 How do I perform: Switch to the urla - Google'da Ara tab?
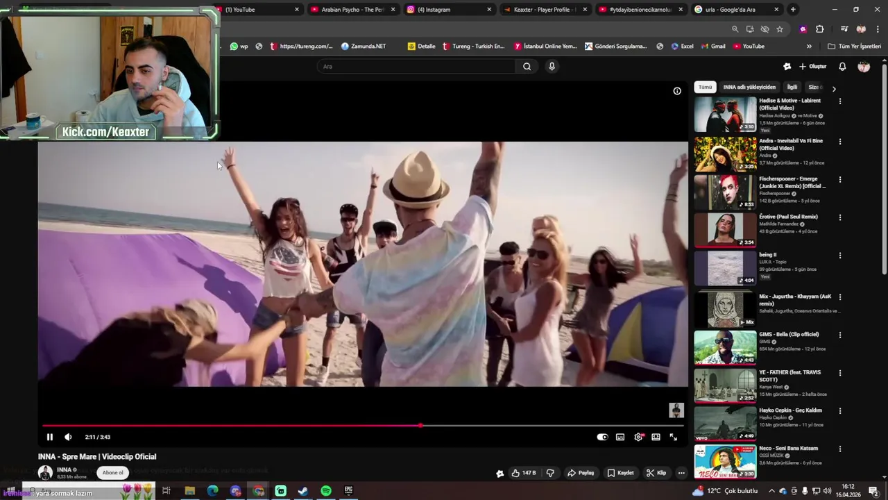click(x=735, y=10)
